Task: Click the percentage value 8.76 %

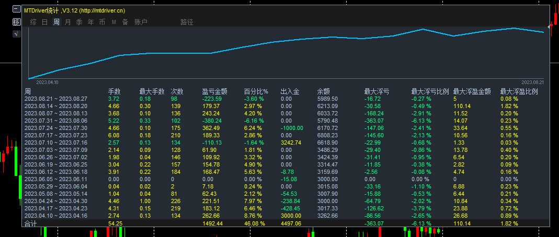Action: (x=253, y=215)
